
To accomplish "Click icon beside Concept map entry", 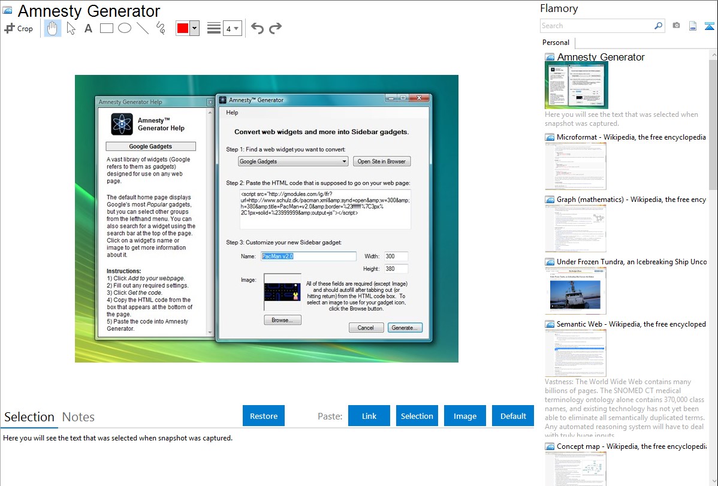I will point(550,446).
